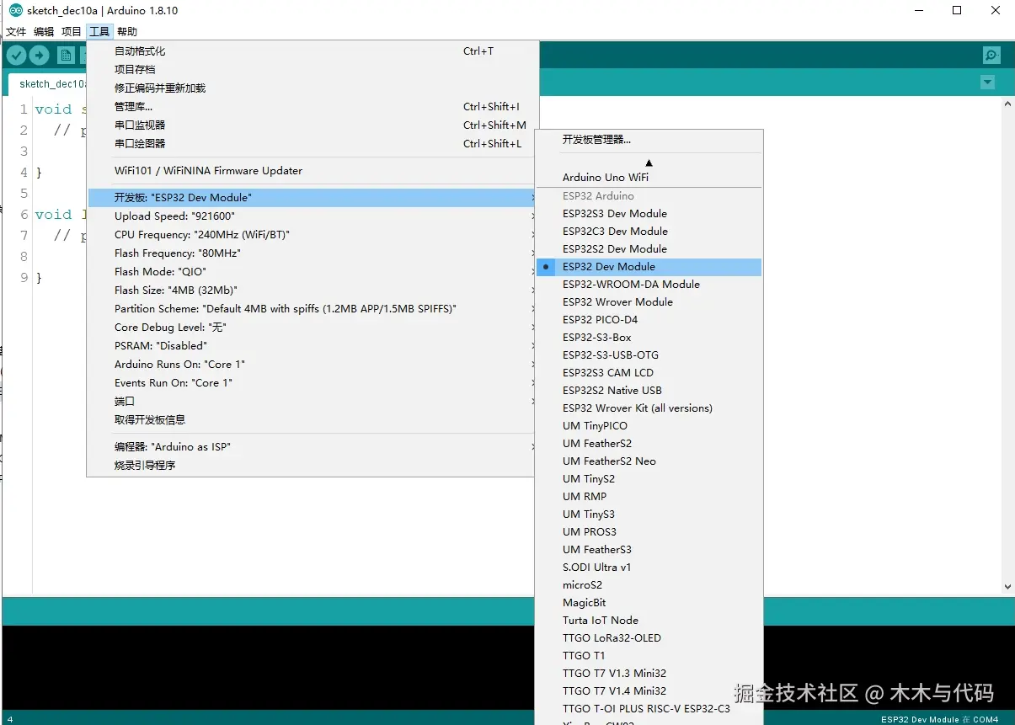
Task: Choose ESP32 Wrover Kit (all versions)
Action: 649,408
